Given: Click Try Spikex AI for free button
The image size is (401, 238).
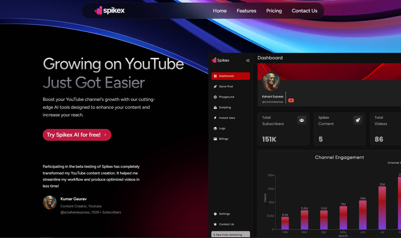Looking at the screenshot, I should pos(77,135).
